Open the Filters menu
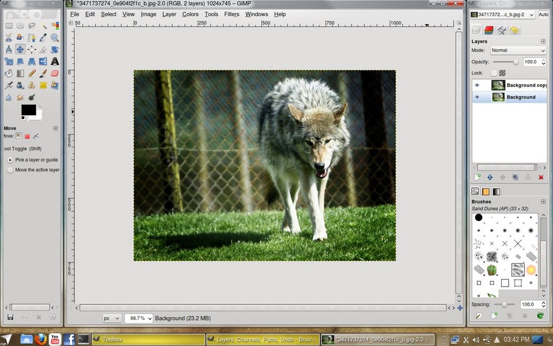Viewport: 553px width, 346px height. pyautogui.click(x=232, y=14)
